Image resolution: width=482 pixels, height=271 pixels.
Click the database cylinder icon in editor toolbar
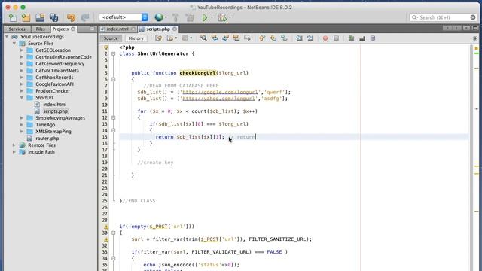click(x=373, y=38)
